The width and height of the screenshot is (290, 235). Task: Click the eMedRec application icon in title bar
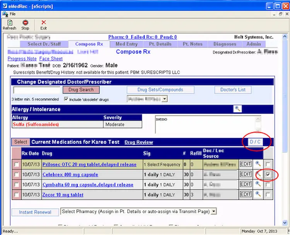click(5, 6)
